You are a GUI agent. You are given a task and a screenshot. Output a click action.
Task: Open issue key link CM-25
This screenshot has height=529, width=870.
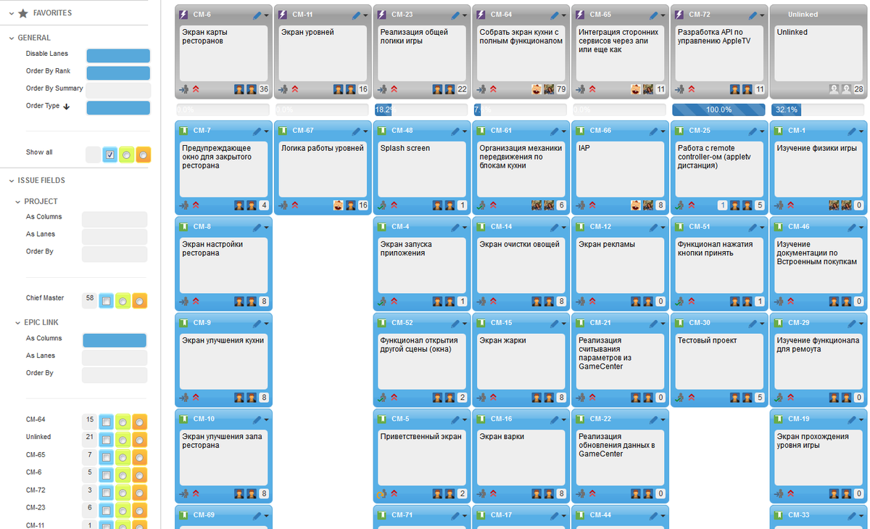(700, 131)
